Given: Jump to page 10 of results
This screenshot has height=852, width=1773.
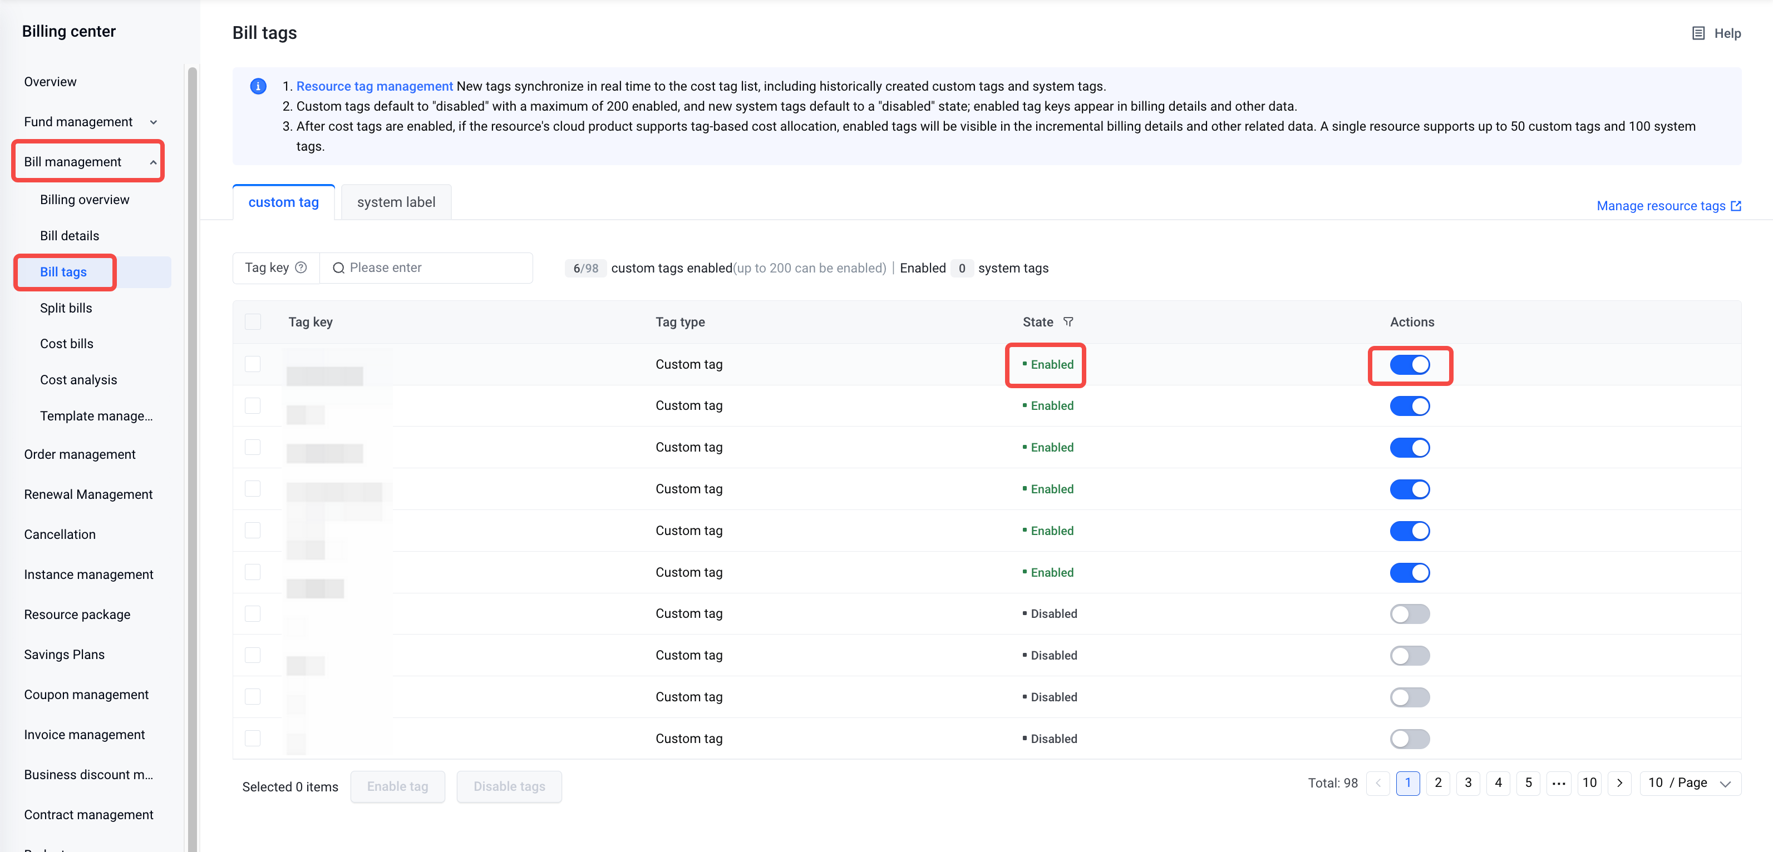Looking at the screenshot, I should tap(1589, 783).
